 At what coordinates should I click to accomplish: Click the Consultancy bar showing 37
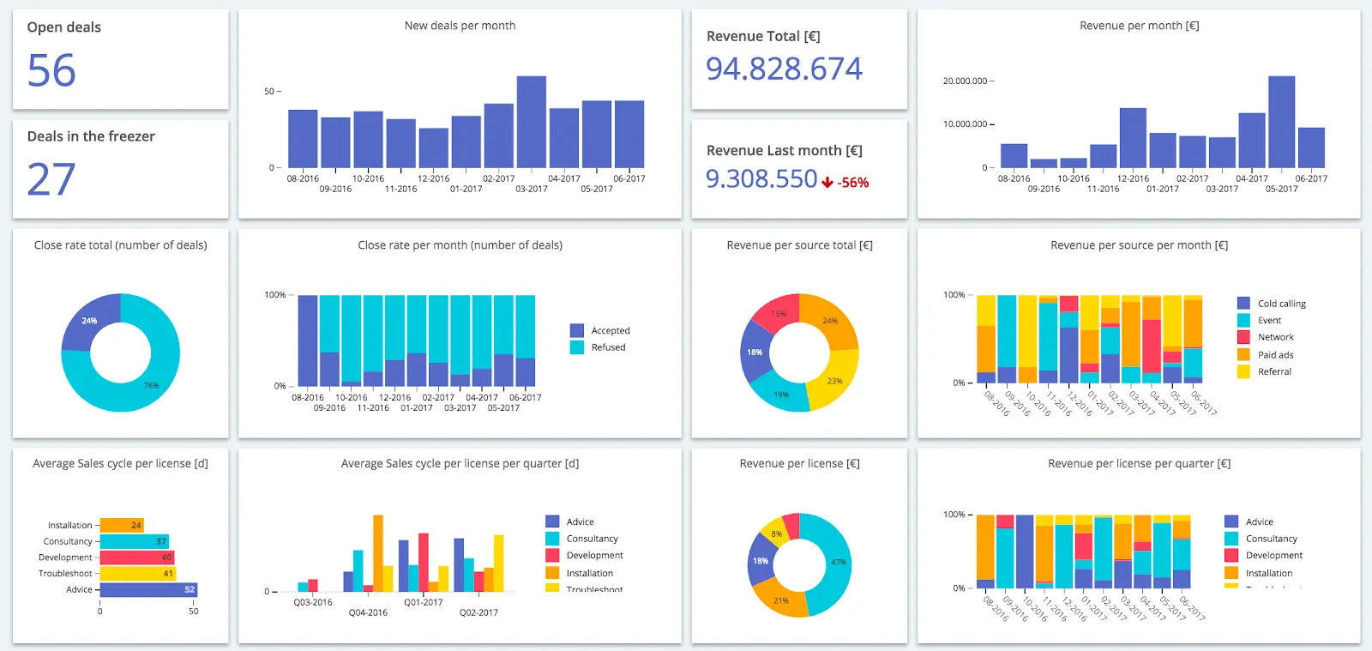(x=134, y=541)
